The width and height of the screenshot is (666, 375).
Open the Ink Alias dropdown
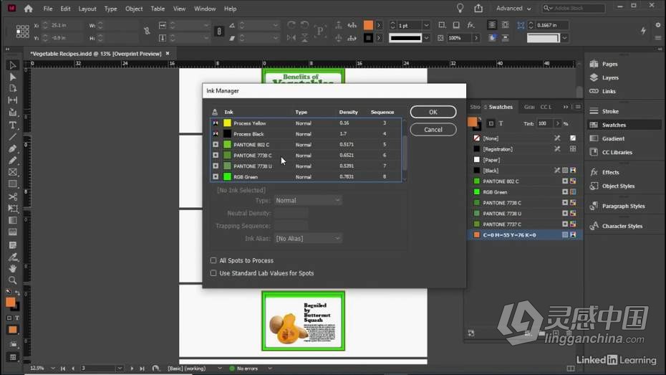tap(307, 239)
